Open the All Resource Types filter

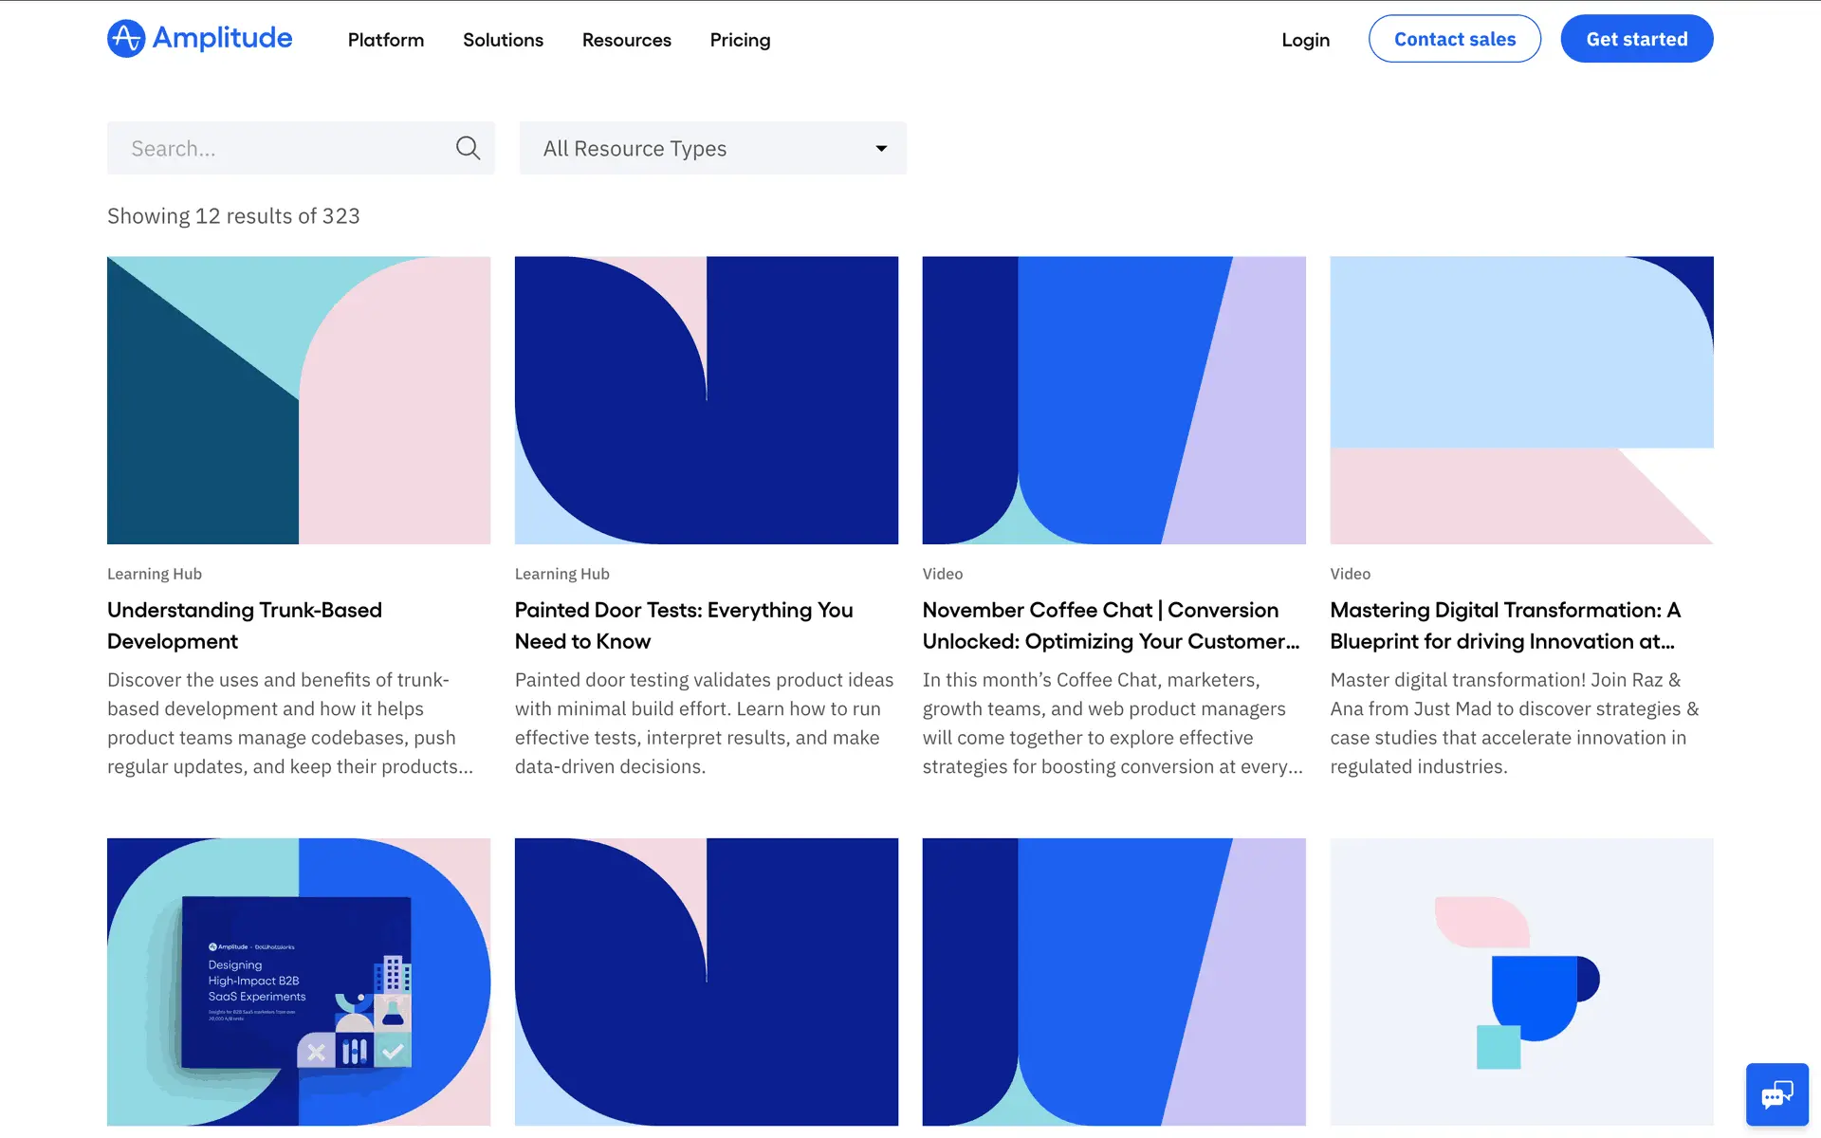click(711, 148)
